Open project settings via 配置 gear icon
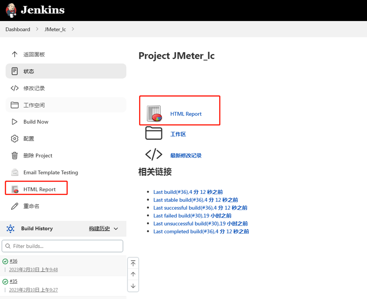367x299 pixels. 14,138
